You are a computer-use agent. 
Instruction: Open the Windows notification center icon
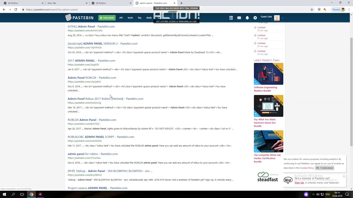[347, 194]
